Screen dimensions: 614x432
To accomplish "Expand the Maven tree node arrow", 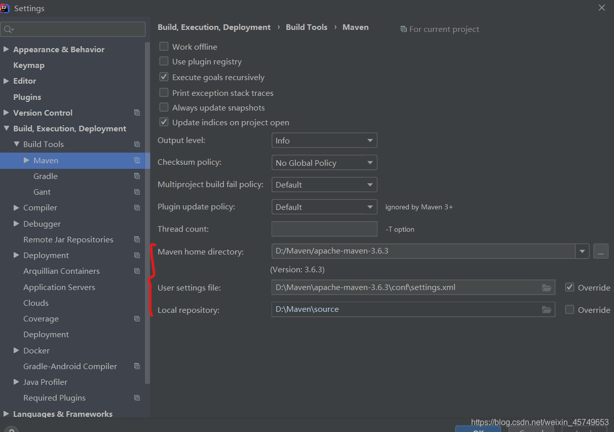I will (26, 160).
